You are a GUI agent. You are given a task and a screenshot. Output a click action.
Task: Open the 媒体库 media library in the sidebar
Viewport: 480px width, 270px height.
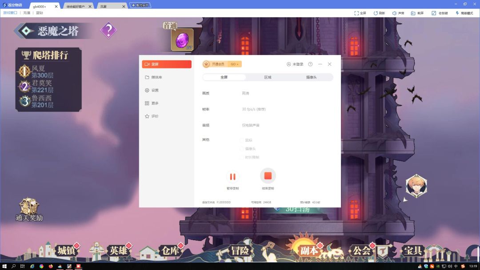156,77
